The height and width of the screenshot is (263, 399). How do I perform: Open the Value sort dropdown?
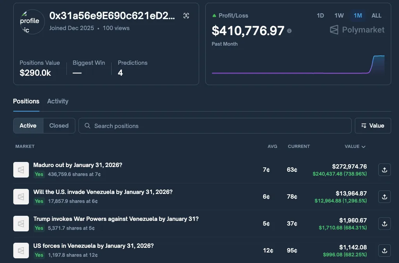click(x=373, y=125)
